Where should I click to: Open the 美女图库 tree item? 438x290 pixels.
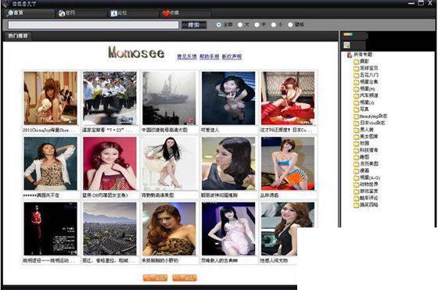click(368, 137)
